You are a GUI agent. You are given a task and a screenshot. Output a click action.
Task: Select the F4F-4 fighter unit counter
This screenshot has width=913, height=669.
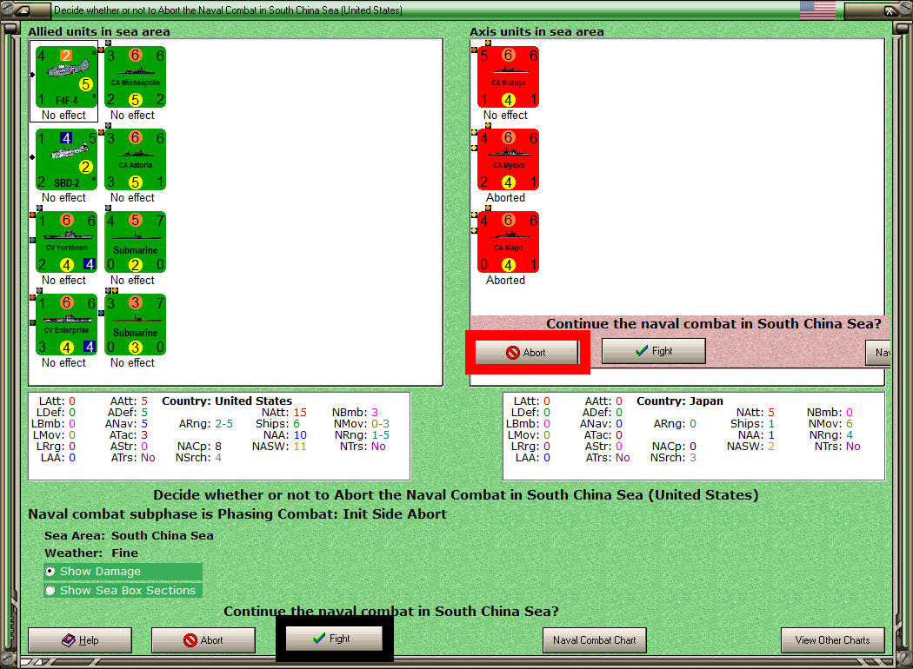66,77
